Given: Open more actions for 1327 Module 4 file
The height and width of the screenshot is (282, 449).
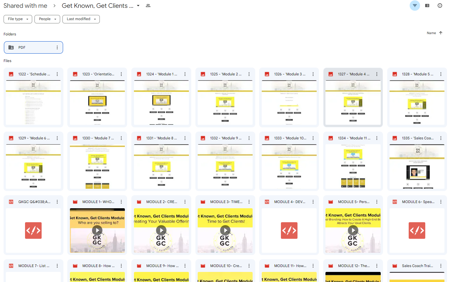Looking at the screenshot, I should pos(377,74).
